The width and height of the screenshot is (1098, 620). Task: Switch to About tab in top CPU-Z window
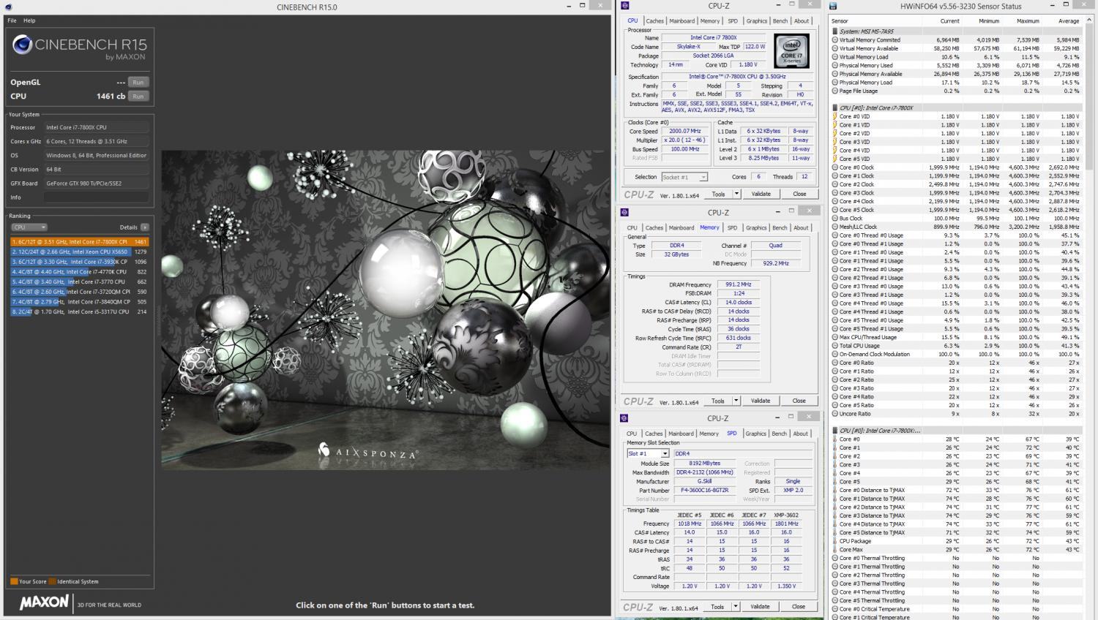[802, 21]
